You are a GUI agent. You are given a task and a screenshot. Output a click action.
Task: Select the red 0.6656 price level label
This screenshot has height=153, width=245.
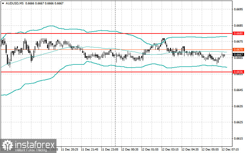(x=238, y=72)
